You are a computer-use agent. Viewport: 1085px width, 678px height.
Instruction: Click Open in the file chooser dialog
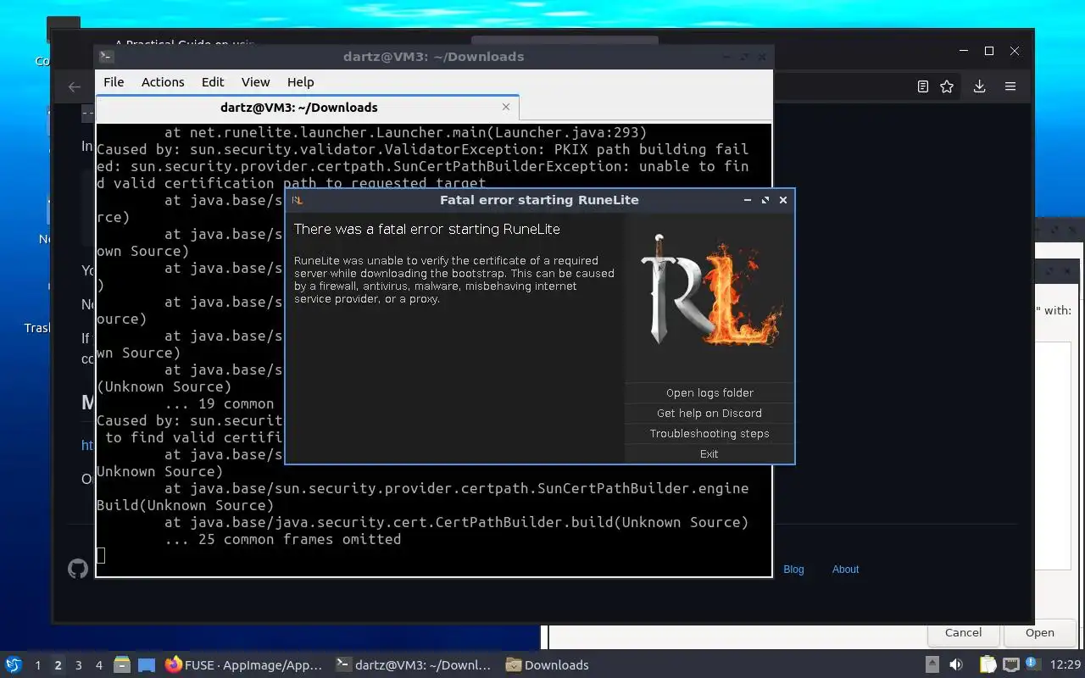tap(1039, 632)
